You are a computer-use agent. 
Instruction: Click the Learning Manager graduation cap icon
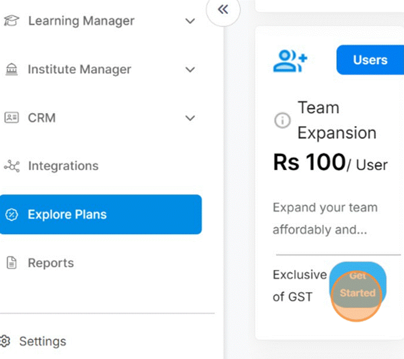[x=11, y=21]
